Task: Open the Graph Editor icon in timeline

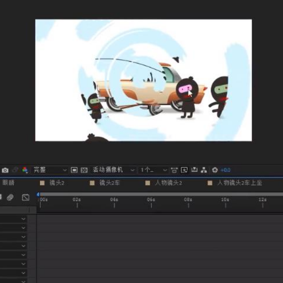Action: point(25,197)
